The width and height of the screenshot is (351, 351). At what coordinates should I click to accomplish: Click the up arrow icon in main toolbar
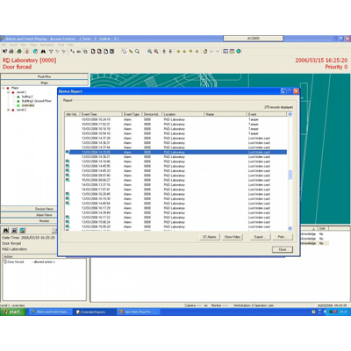pos(164,52)
